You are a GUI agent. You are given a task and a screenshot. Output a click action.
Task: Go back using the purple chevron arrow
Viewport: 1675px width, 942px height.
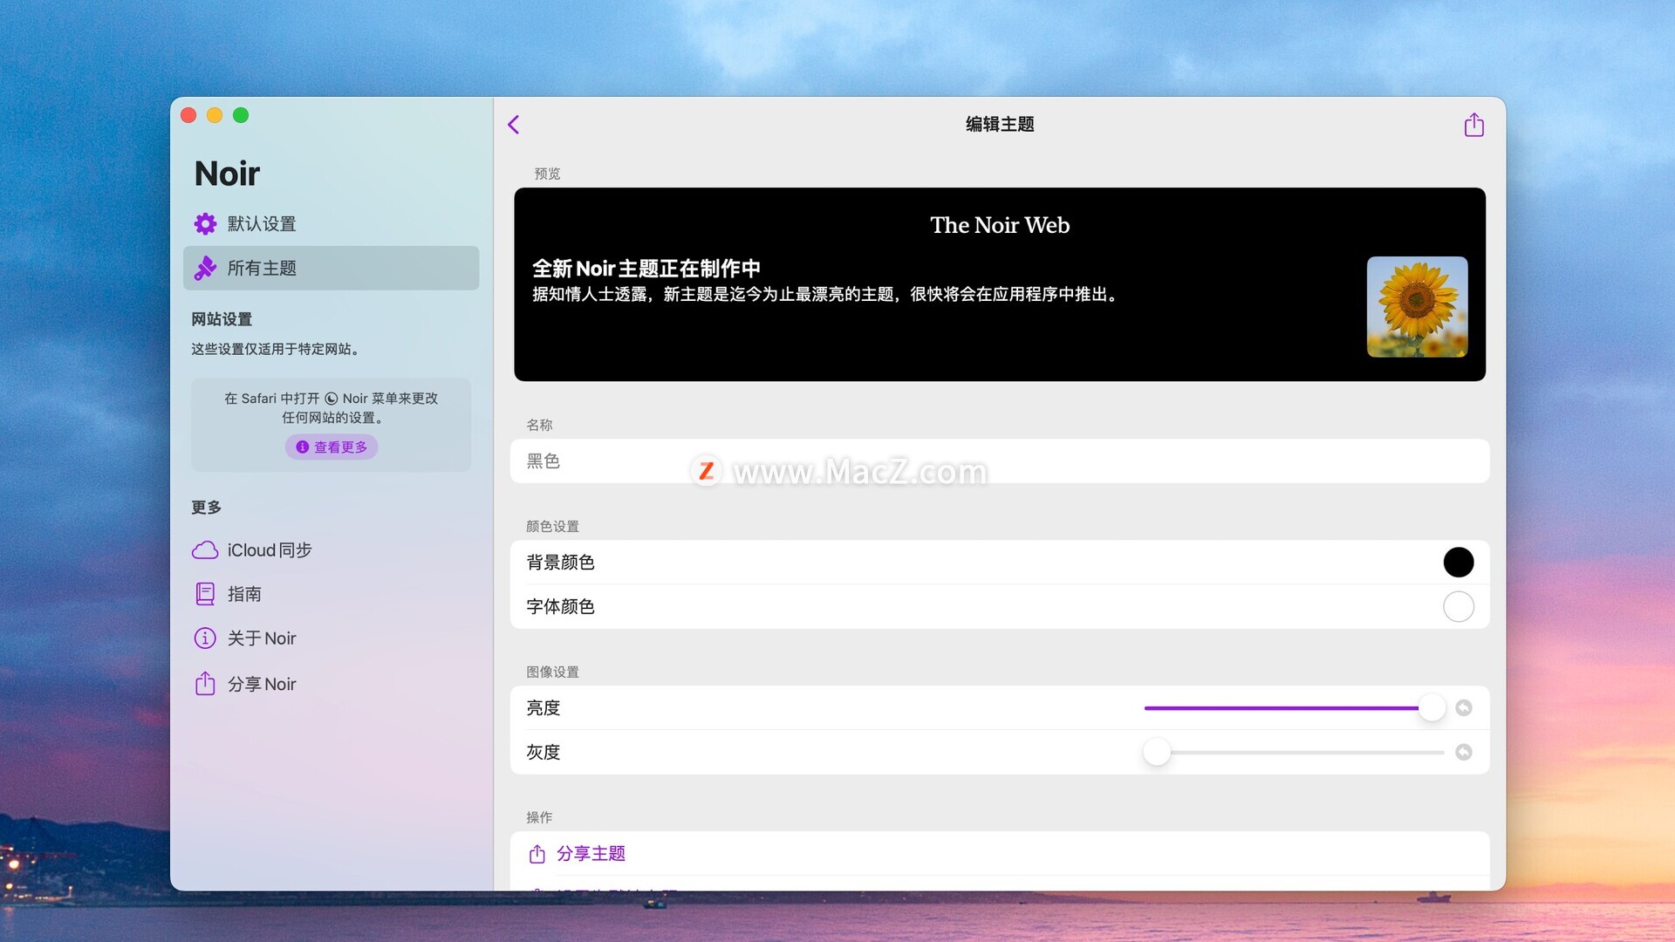[514, 125]
